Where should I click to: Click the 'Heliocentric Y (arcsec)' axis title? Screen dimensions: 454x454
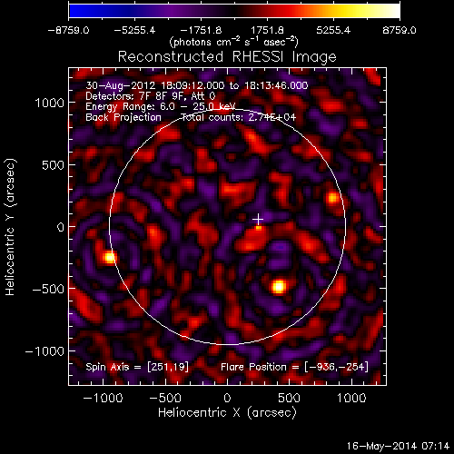[11, 227]
